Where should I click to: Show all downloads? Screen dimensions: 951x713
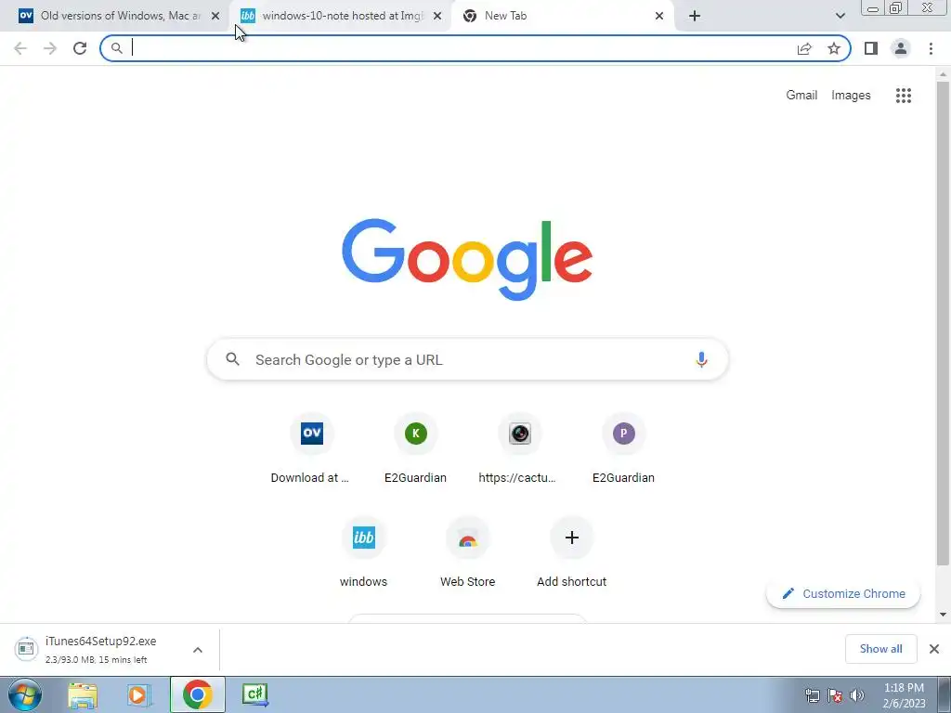[880, 649]
